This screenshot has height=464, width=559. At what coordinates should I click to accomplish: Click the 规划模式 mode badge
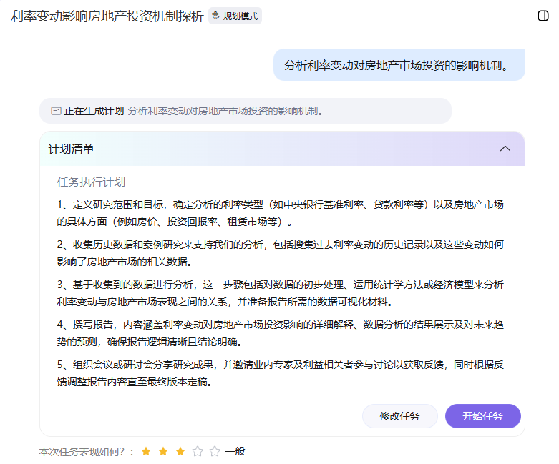(235, 16)
